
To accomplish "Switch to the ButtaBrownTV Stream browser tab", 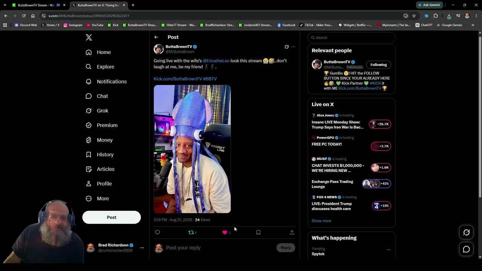I will click(39, 5).
